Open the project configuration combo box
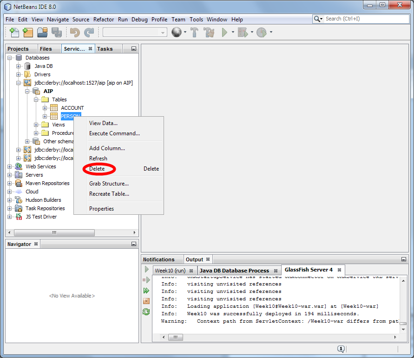The height and width of the screenshot is (358, 414). coord(135,32)
